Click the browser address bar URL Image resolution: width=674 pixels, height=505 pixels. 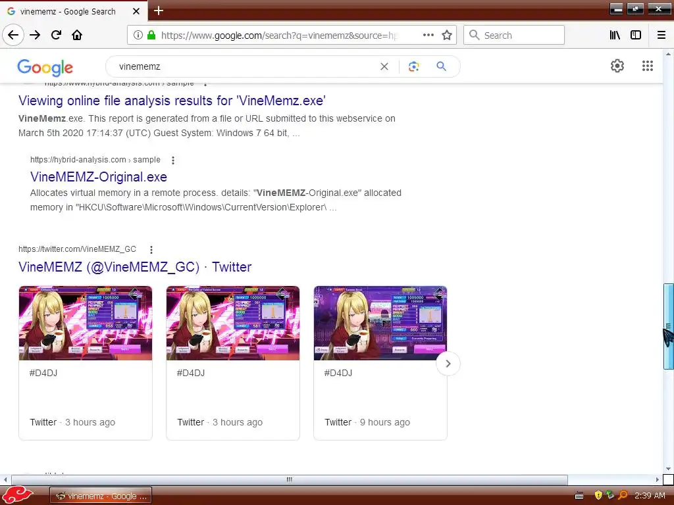279,36
